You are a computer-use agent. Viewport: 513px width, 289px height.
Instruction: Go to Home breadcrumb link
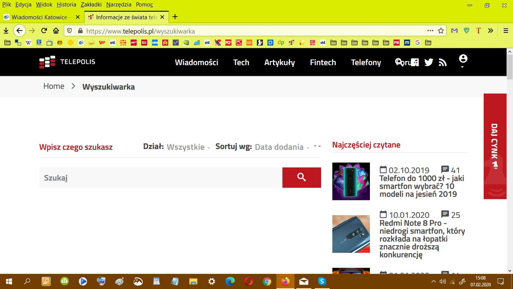coord(54,86)
